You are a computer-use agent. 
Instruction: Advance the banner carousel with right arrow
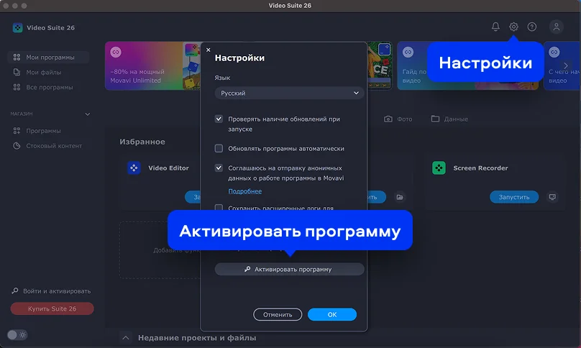tap(565, 65)
